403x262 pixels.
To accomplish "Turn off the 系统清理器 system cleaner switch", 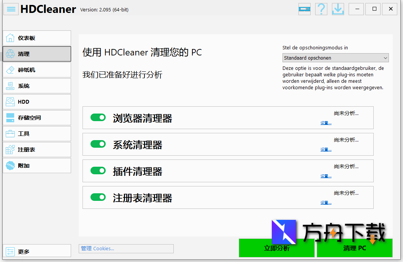I will tap(98, 144).
